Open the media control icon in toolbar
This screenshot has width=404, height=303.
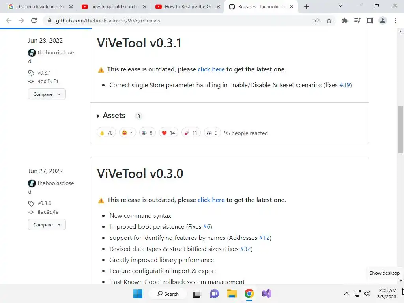tap(357, 21)
